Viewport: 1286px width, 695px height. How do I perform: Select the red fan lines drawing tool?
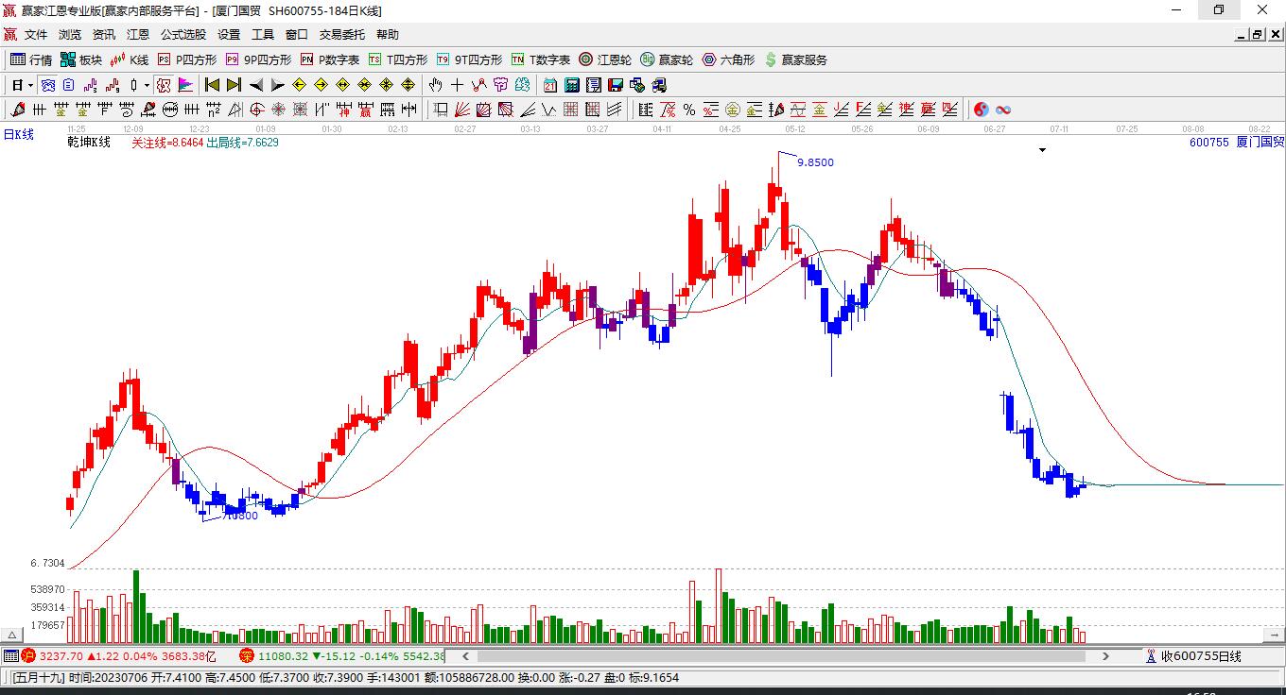pyautogui.click(x=462, y=110)
